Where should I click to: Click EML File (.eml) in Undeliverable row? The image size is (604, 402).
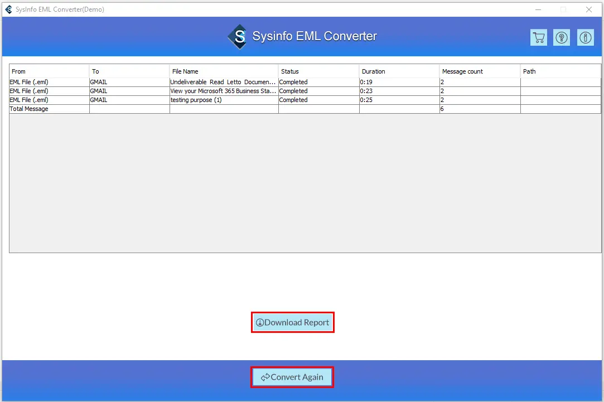click(49, 82)
